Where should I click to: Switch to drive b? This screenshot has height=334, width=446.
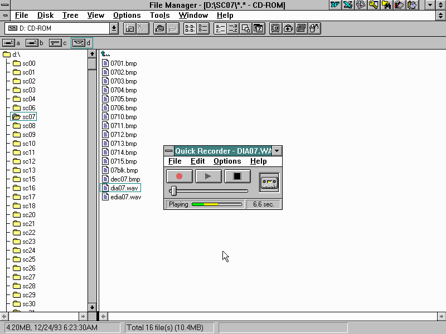[x=34, y=43]
